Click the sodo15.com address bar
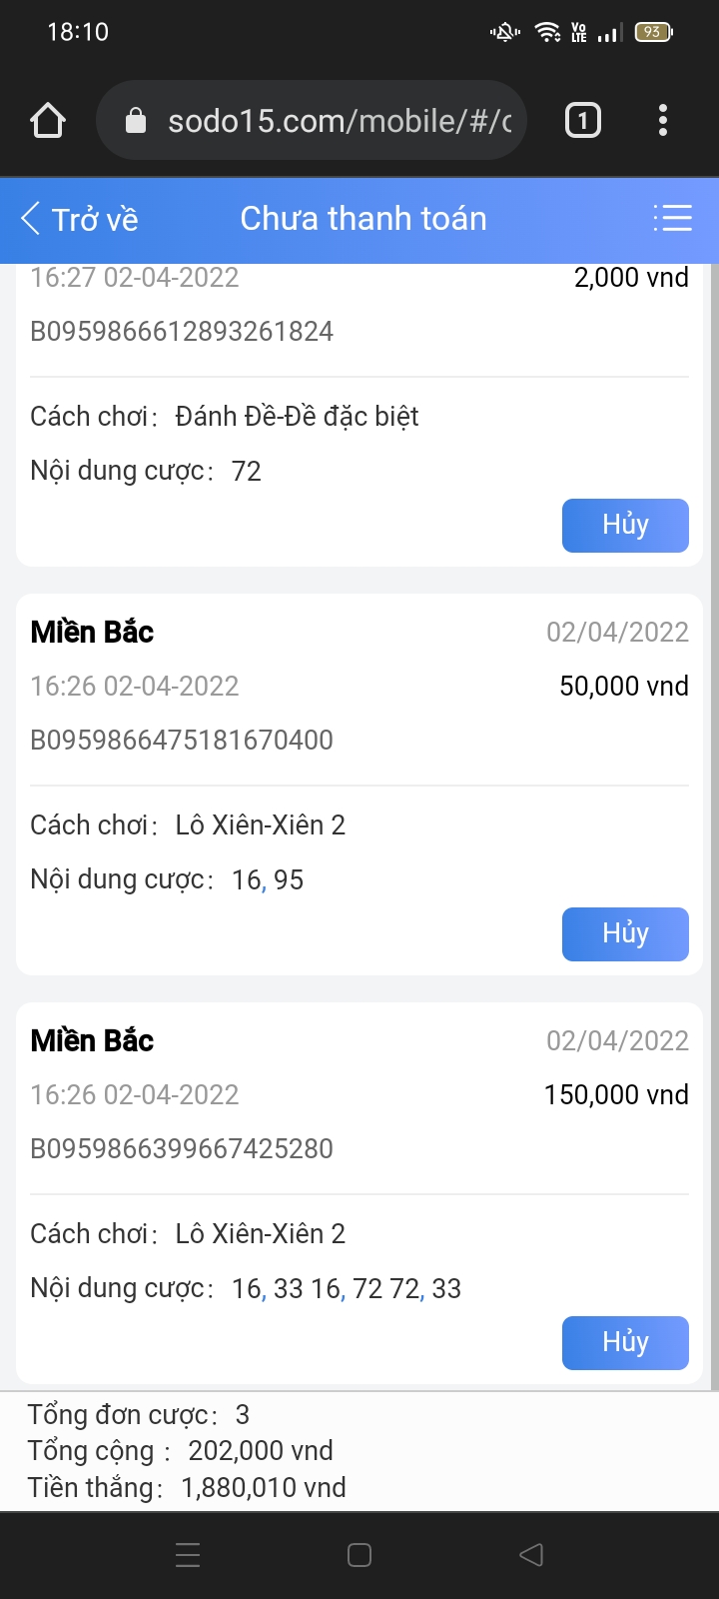The width and height of the screenshot is (719, 1599). coord(339,121)
